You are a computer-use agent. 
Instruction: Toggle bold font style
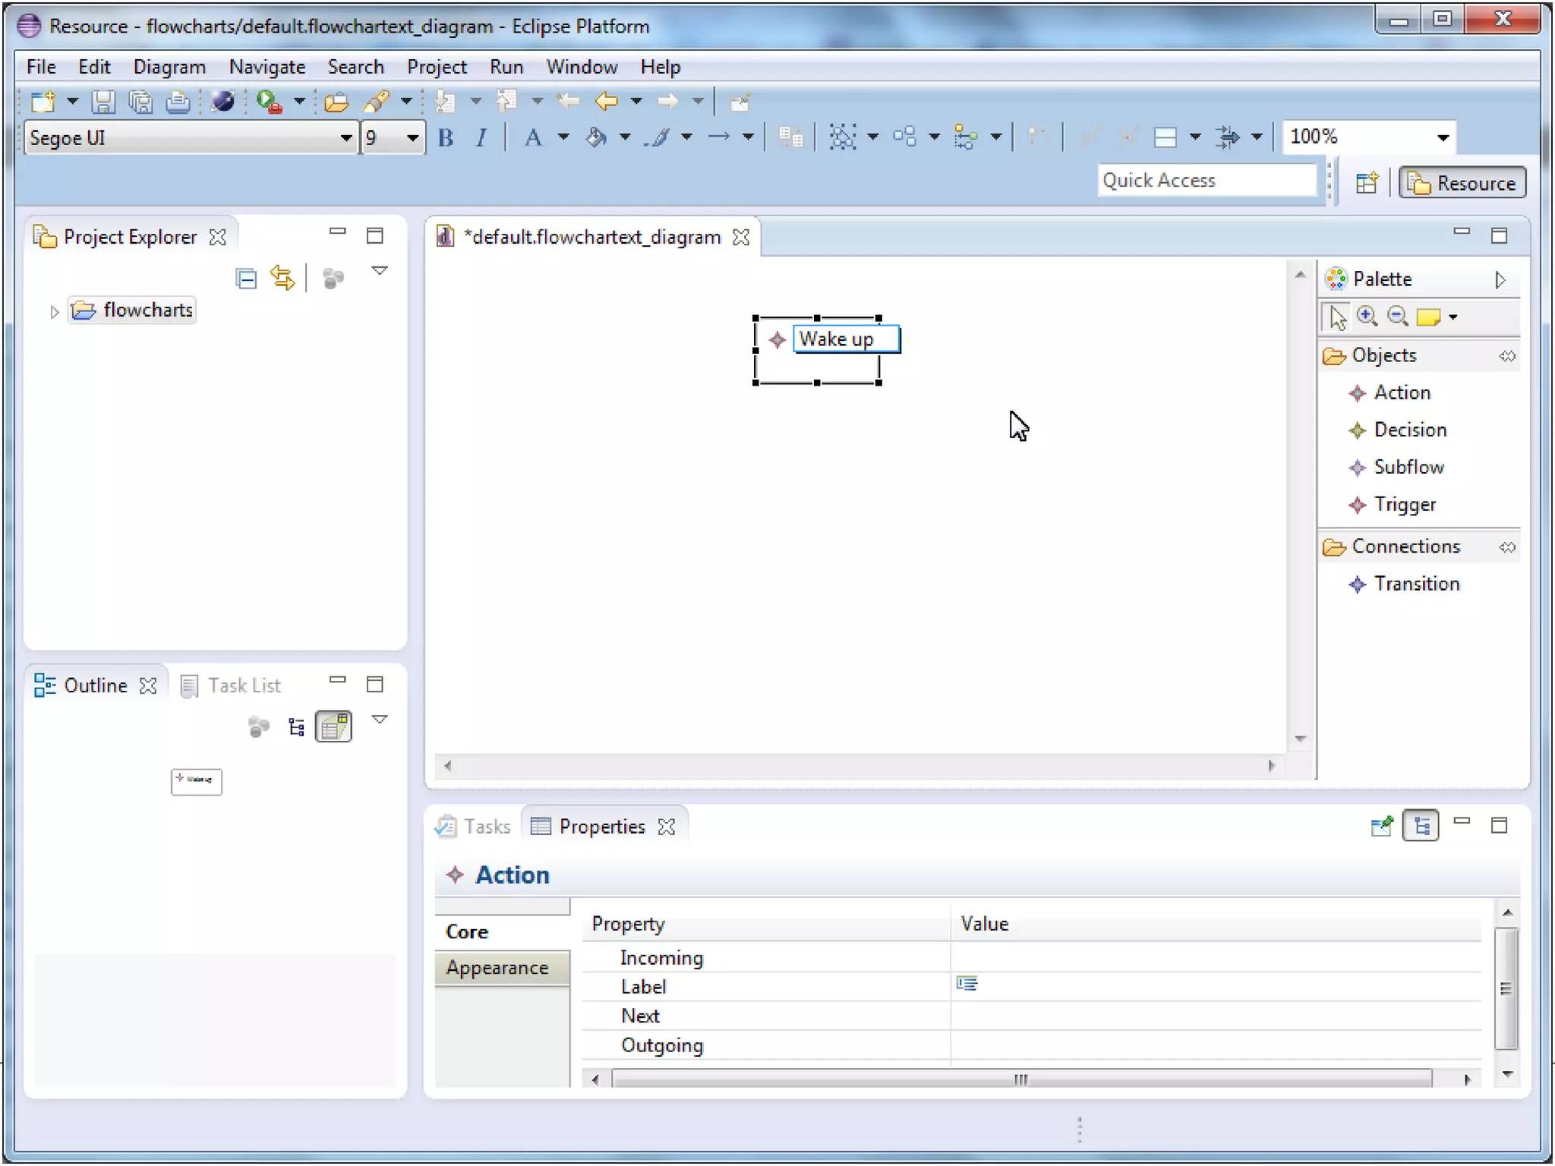[446, 138]
